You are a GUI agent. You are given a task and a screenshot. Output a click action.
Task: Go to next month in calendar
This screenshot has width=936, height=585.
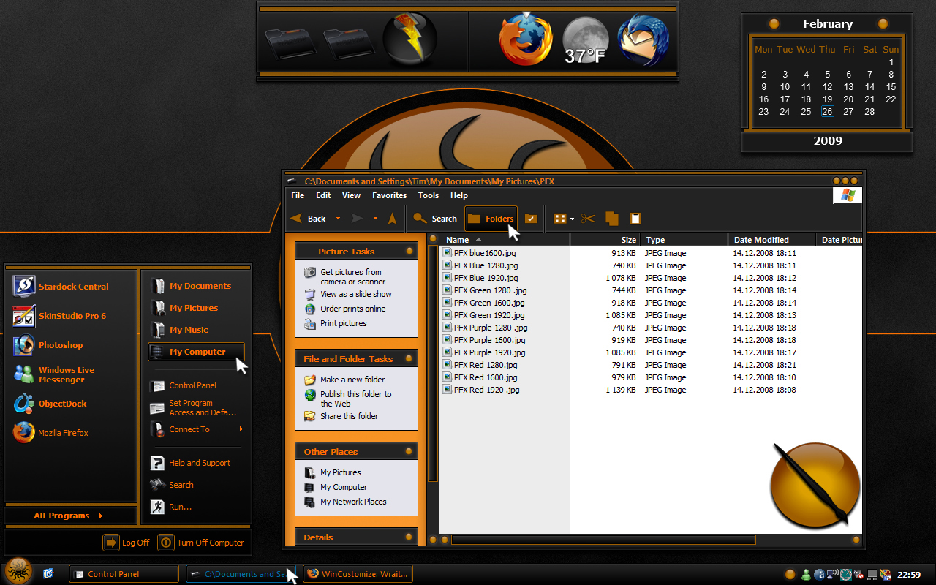883,24
